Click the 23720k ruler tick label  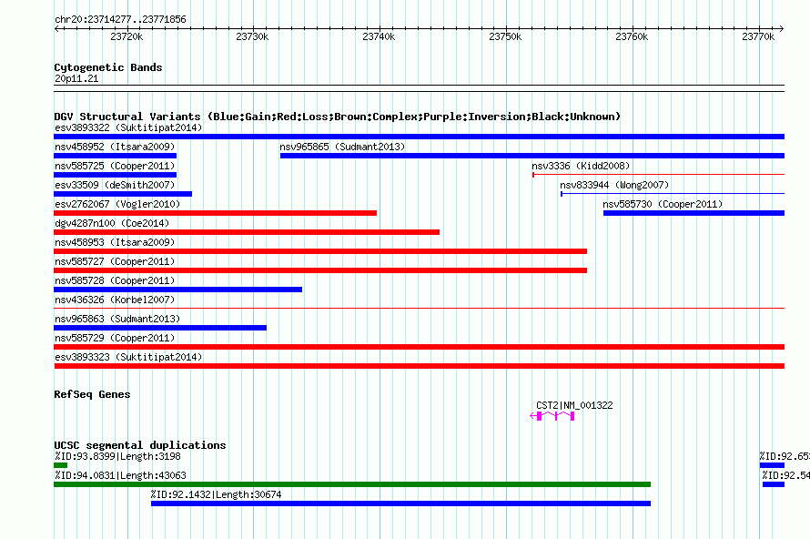click(127, 36)
